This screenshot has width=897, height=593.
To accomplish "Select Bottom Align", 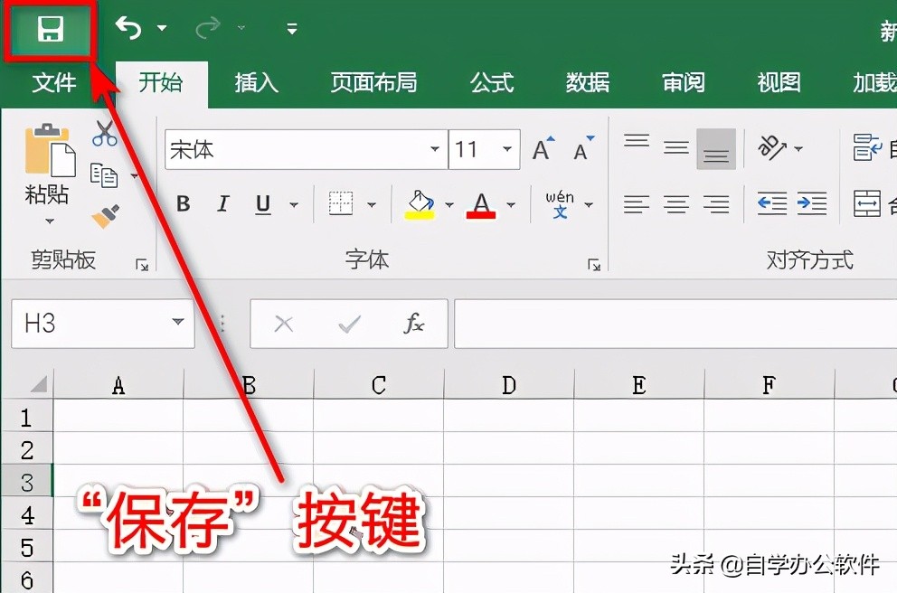I will [716, 149].
